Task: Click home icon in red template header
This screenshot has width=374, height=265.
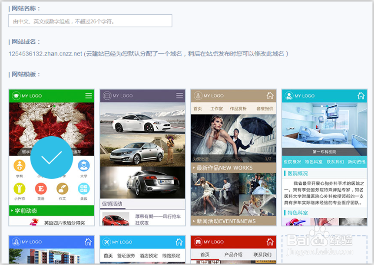Action: coord(270,242)
